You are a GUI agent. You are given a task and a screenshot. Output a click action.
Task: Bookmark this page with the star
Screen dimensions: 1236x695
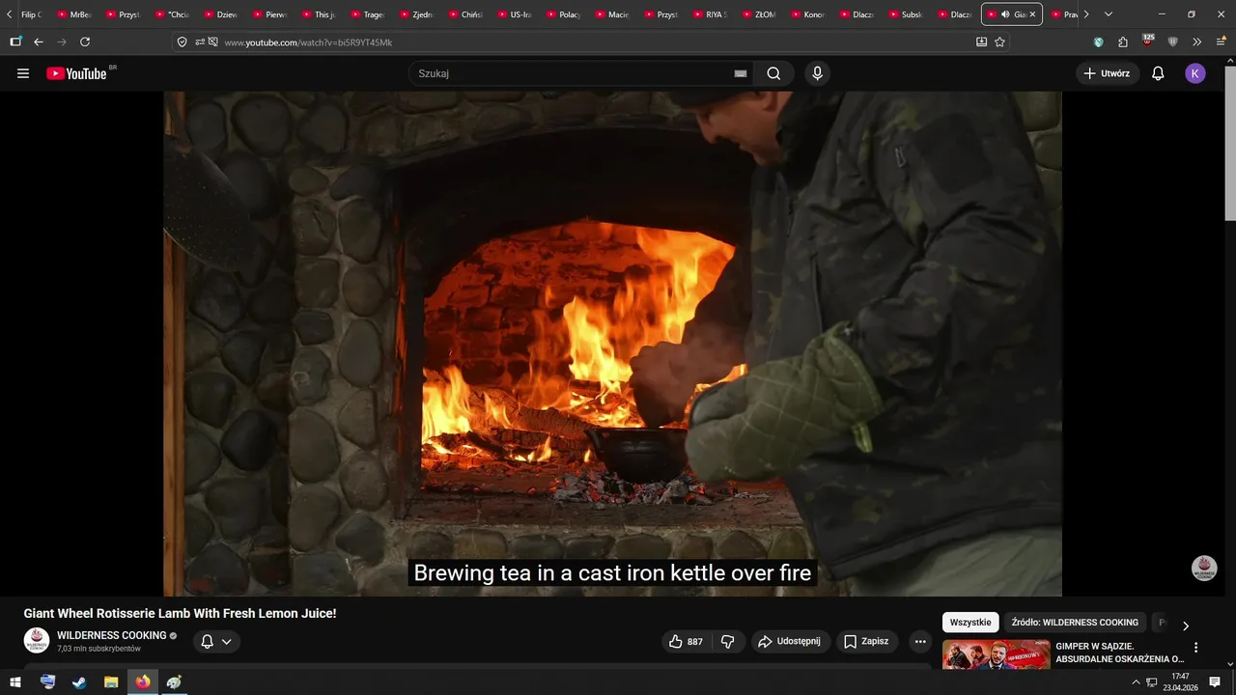999,42
